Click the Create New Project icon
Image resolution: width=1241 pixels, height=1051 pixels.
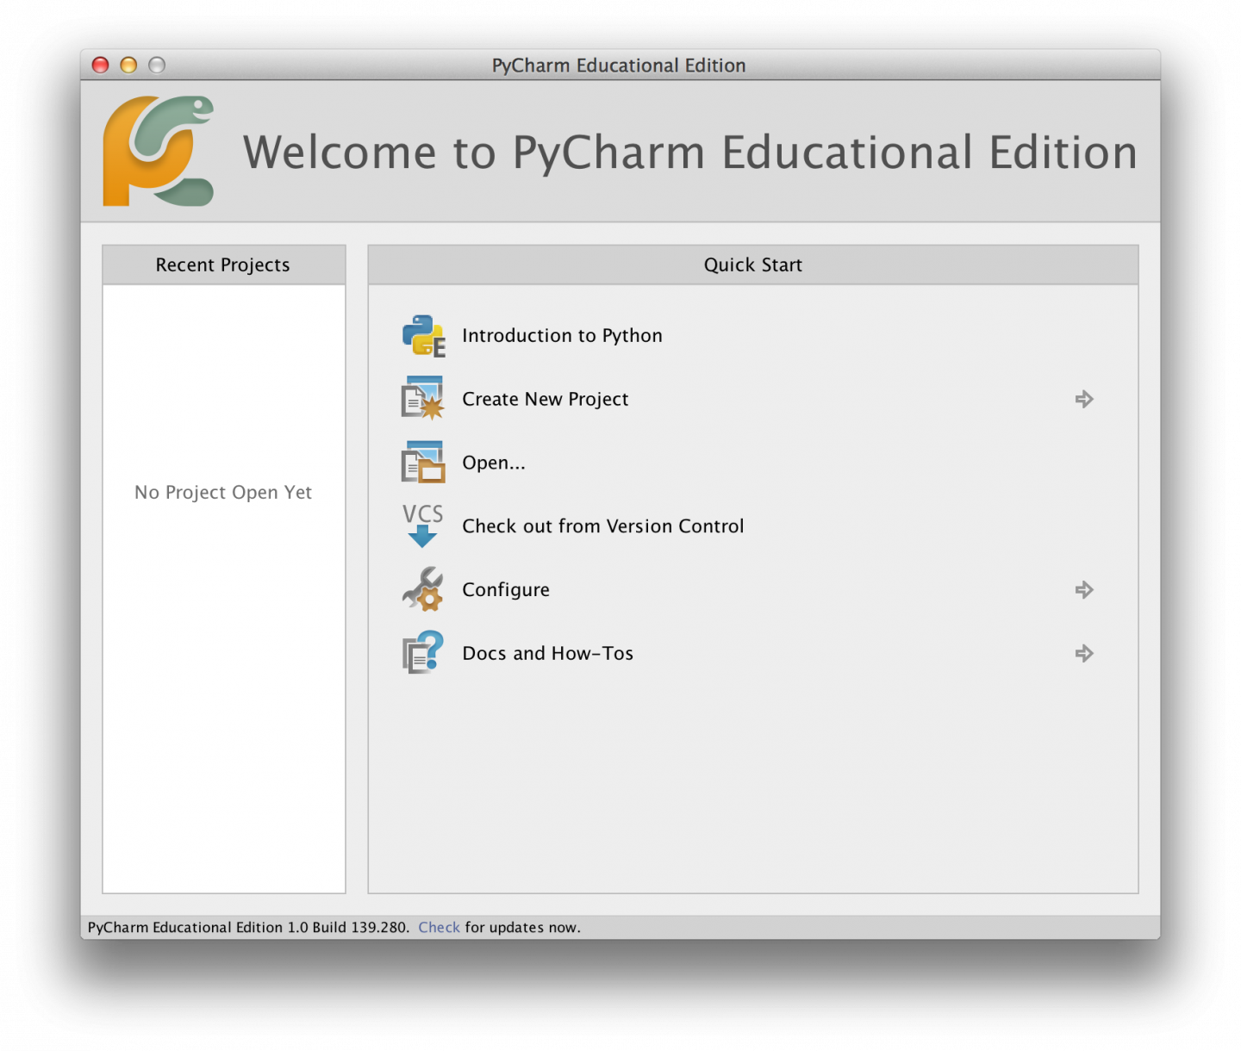pyautogui.click(x=422, y=399)
